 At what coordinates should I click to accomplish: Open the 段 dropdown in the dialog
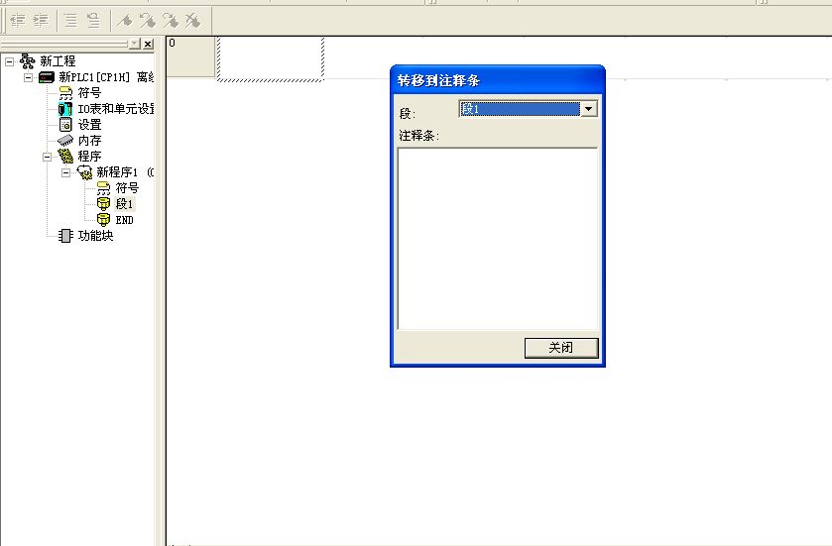[x=589, y=109]
